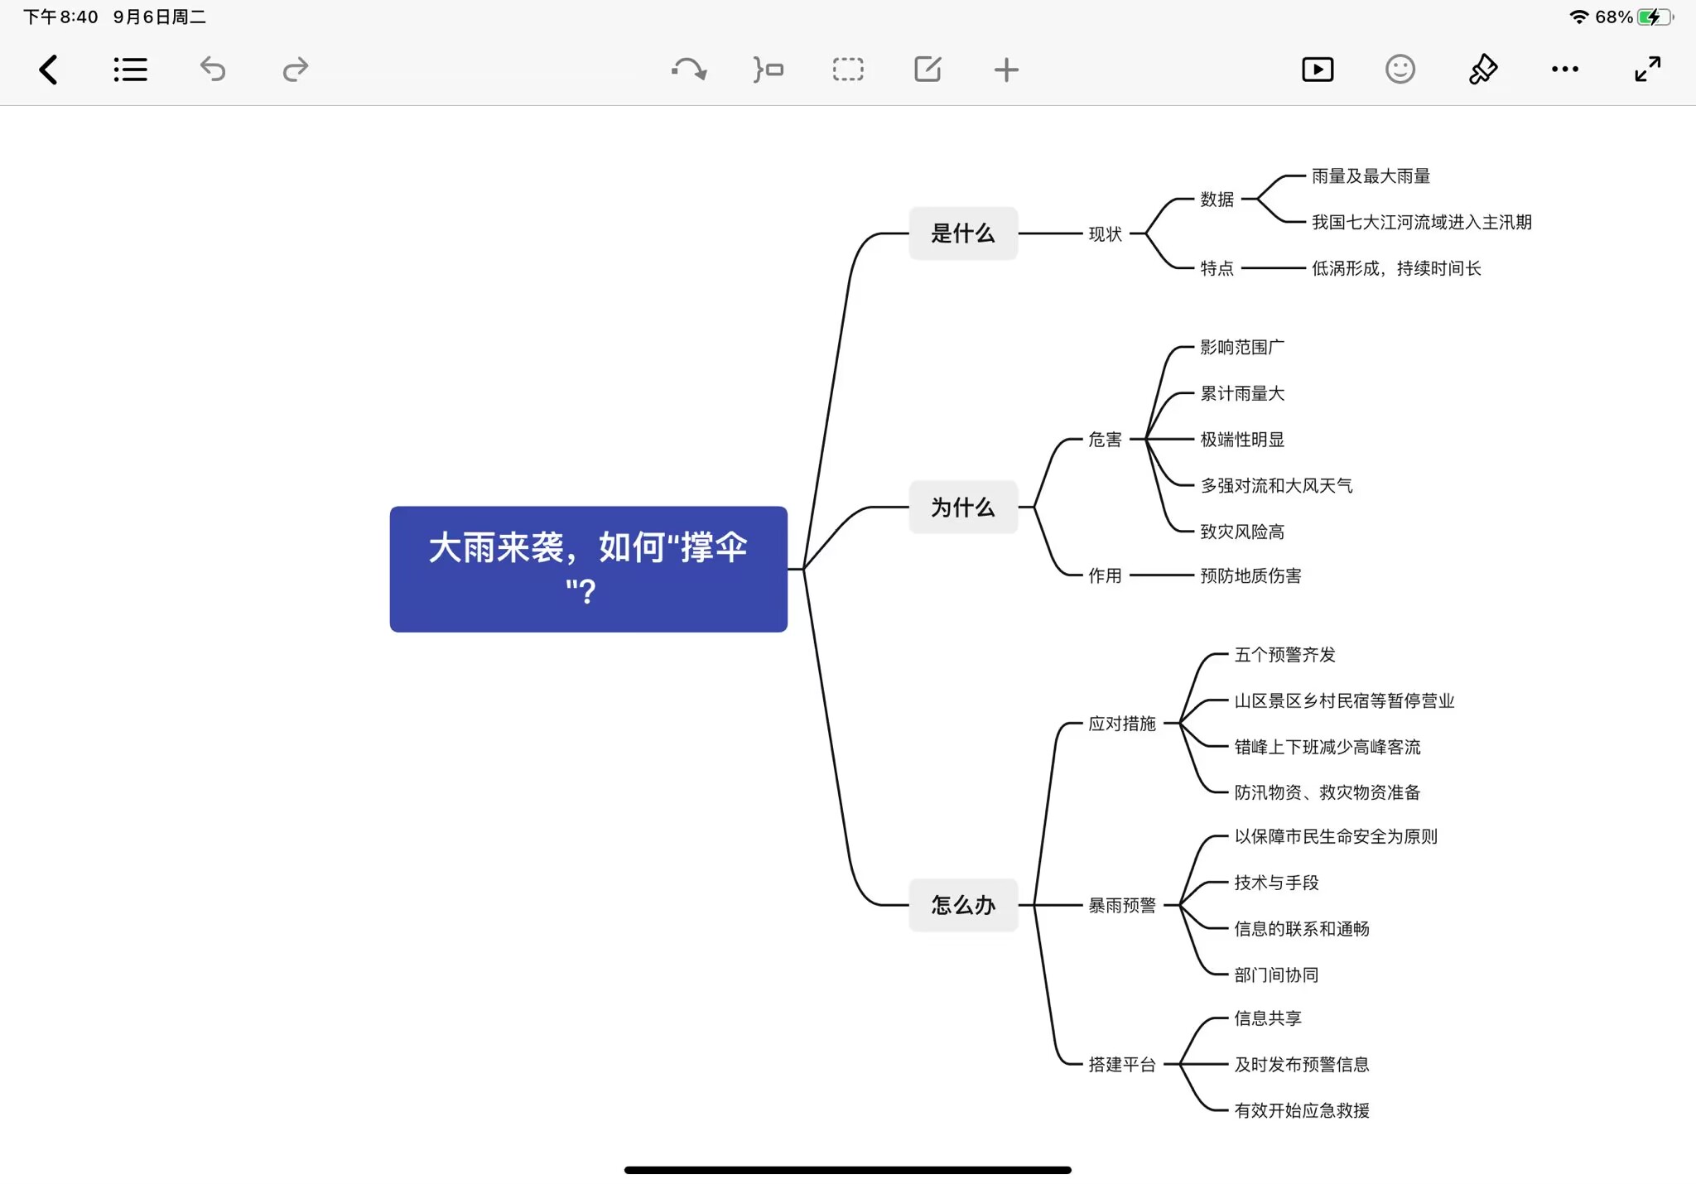Select the 怎么办 main topic
This screenshot has width=1696, height=1184.
tap(962, 905)
